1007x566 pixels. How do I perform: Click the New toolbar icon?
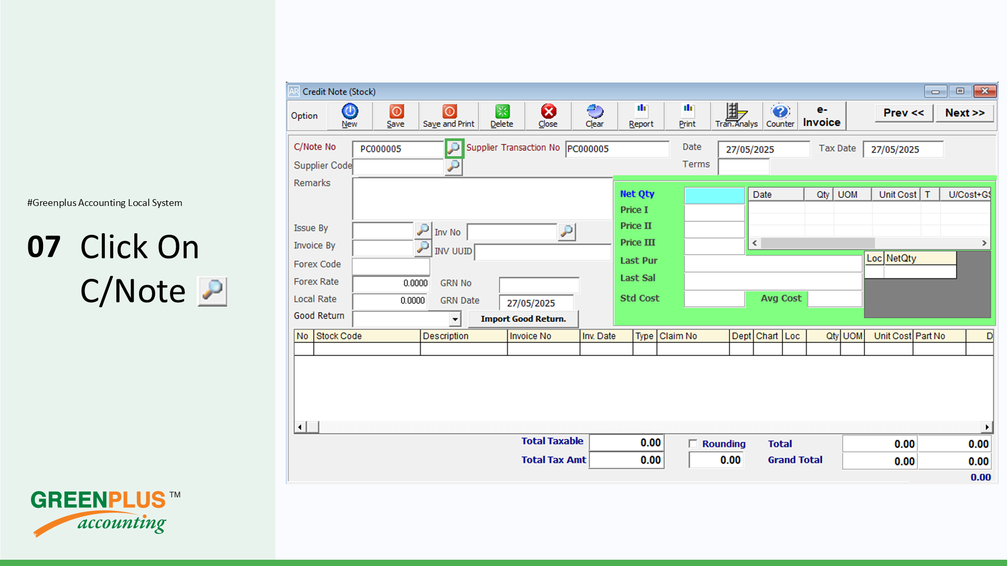coord(350,115)
